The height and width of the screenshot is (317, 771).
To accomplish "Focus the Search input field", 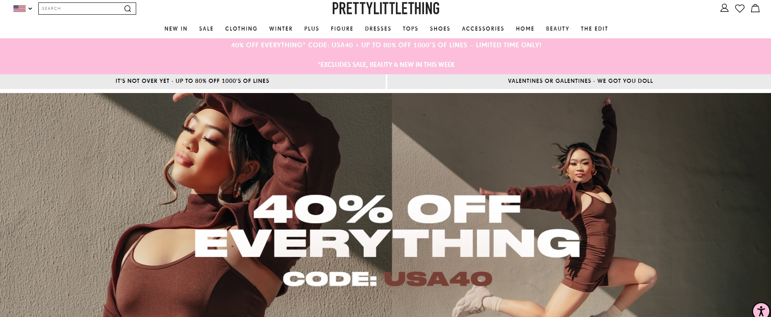I will 81,9.
